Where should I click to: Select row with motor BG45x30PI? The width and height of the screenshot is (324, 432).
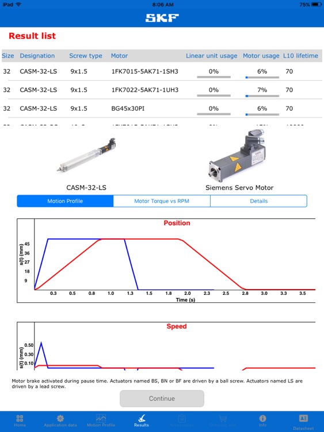click(x=162, y=108)
